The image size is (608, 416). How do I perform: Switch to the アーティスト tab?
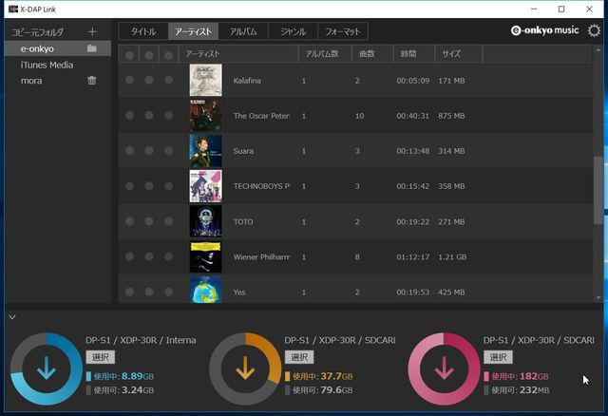click(193, 31)
